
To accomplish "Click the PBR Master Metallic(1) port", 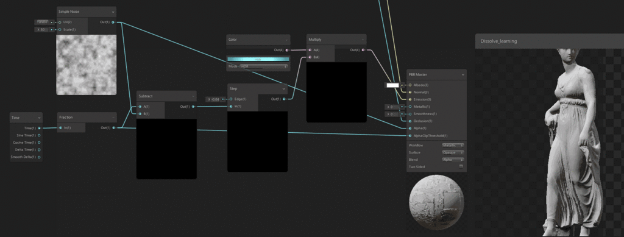I will pyautogui.click(x=410, y=107).
